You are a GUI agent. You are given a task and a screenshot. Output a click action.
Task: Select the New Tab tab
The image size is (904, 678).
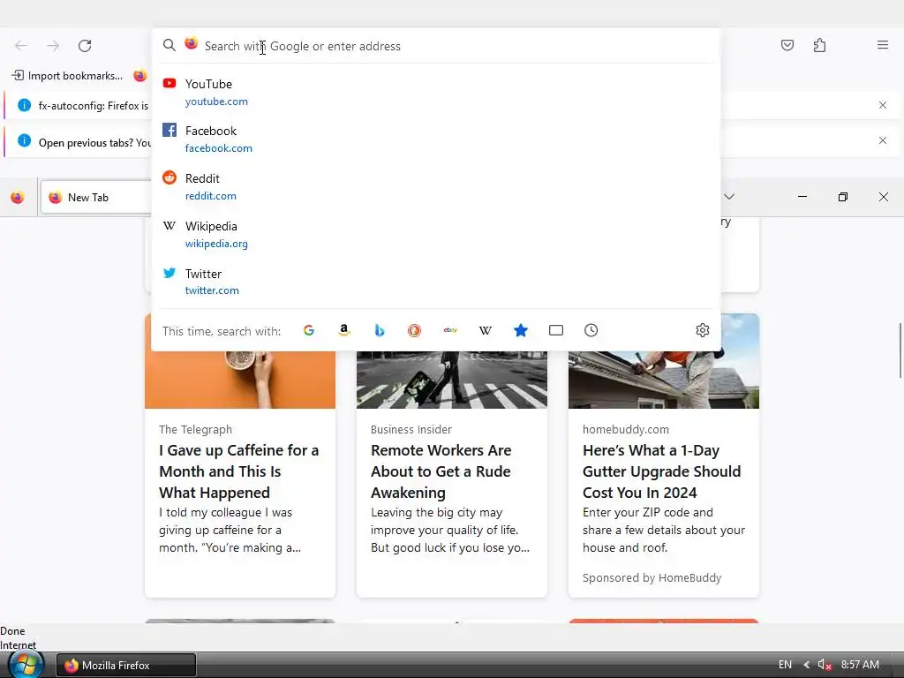[97, 197]
